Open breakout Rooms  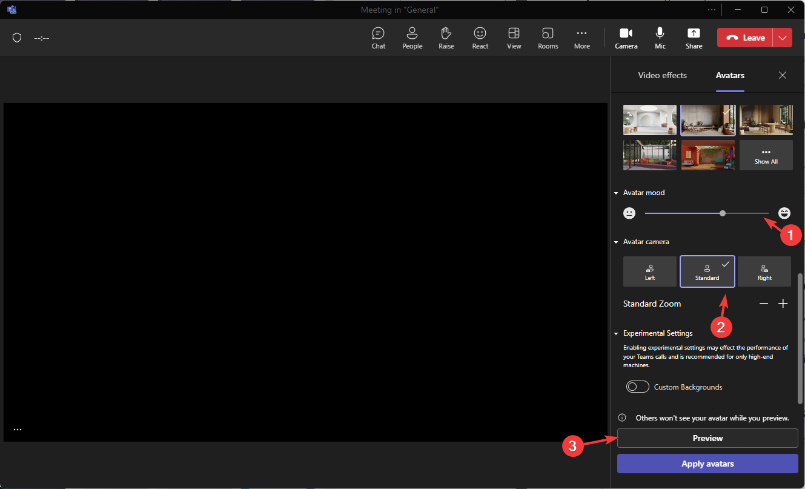[x=548, y=38]
